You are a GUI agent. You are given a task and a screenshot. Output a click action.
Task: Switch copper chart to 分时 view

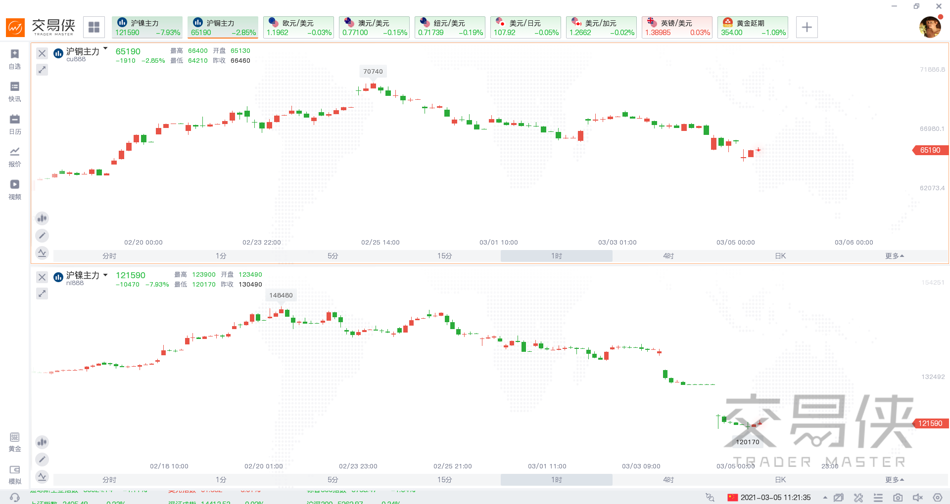pyautogui.click(x=109, y=256)
